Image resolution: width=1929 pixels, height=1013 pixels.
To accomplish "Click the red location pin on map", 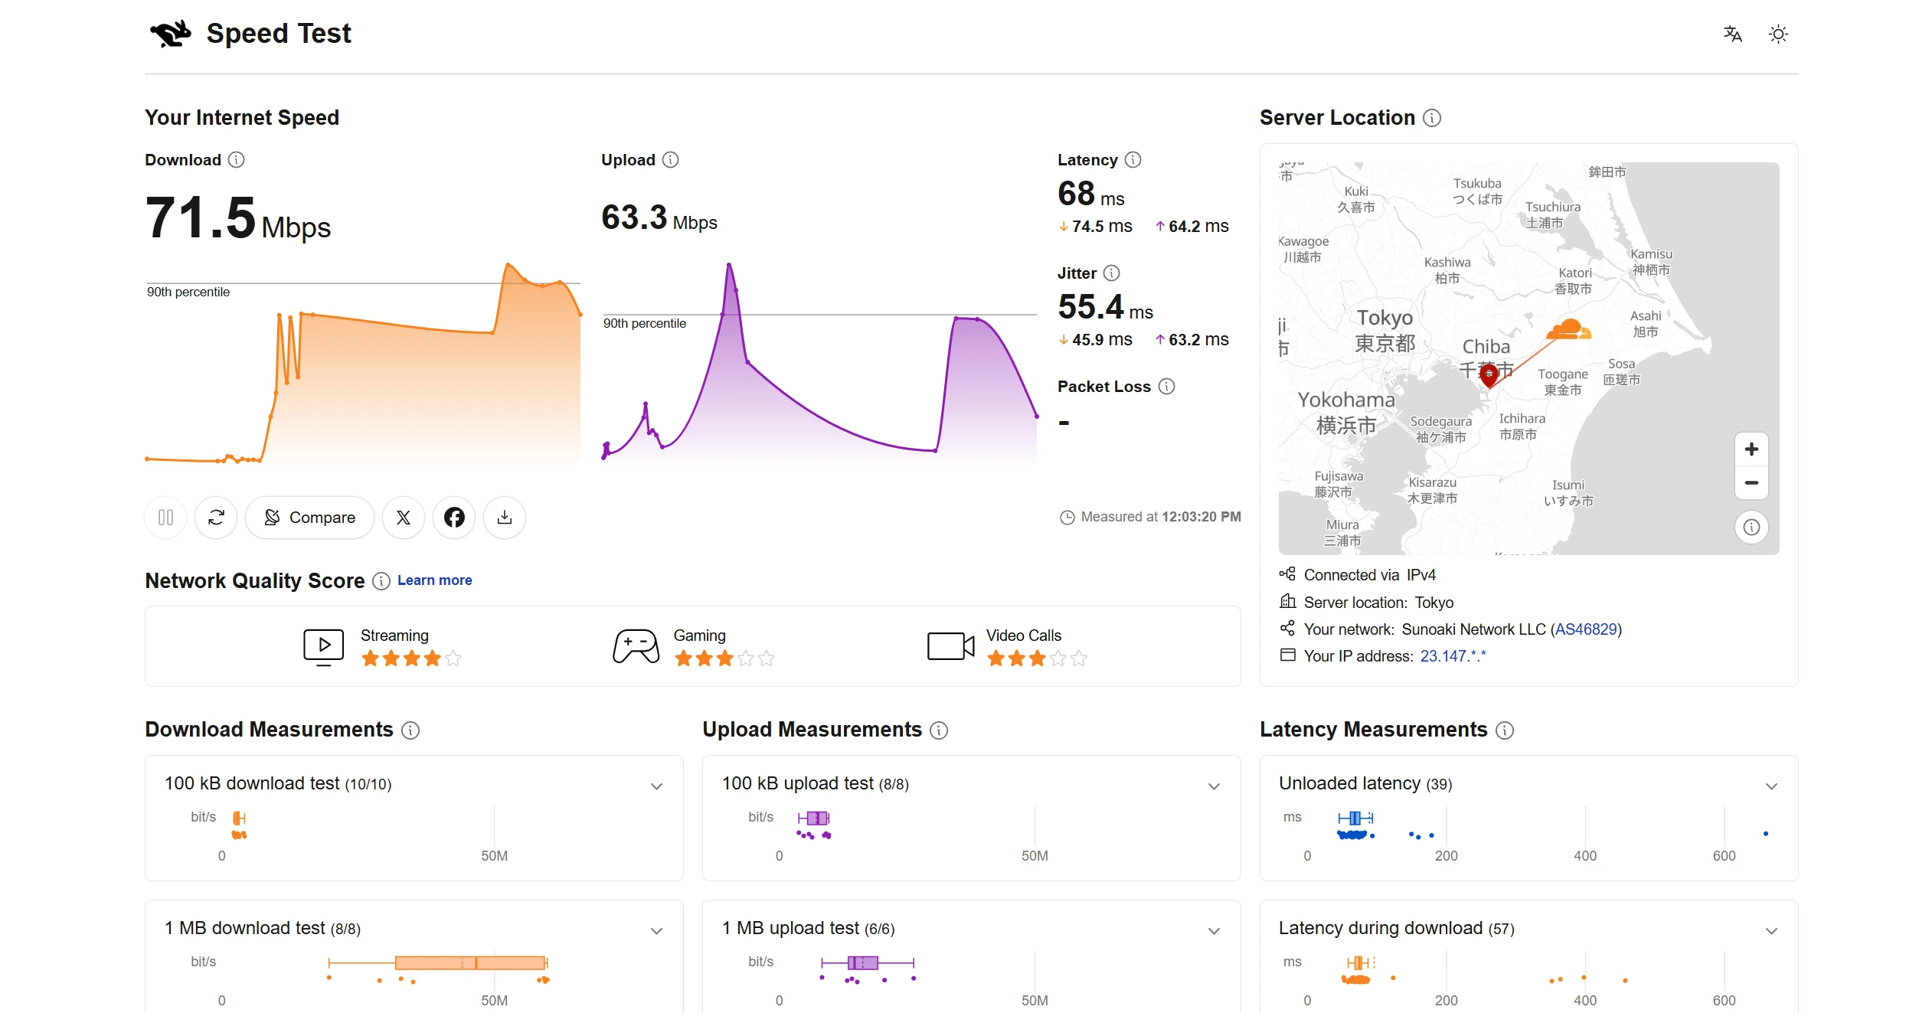I will [x=1489, y=375].
